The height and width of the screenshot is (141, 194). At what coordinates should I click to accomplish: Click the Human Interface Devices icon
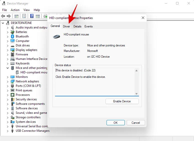tap(12, 59)
